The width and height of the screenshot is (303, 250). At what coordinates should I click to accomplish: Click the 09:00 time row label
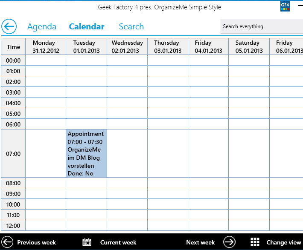pyautogui.click(x=13, y=193)
